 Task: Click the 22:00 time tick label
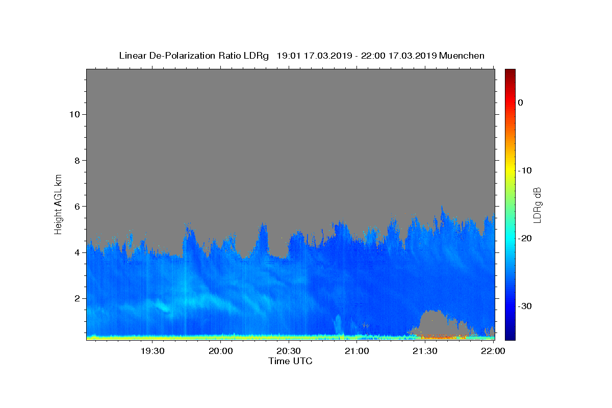click(493, 351)
